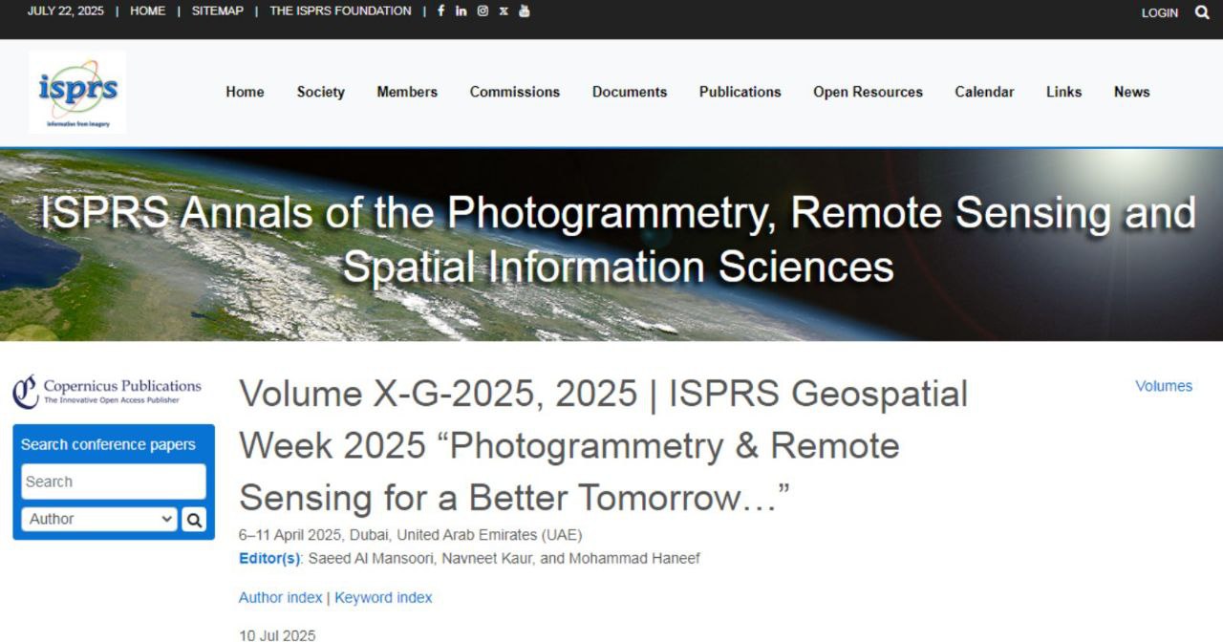Open the Calendar menu
This screenshot has height=642, width=1223.
pyautogui.click(x=984, y=92)
